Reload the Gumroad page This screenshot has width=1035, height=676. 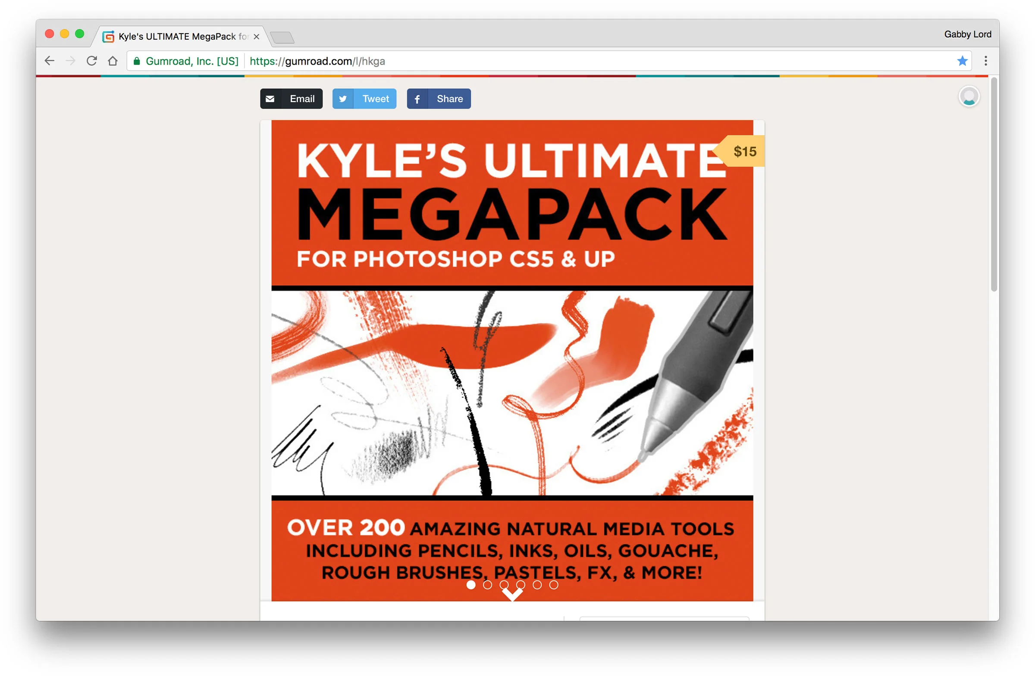pos(91,61)
